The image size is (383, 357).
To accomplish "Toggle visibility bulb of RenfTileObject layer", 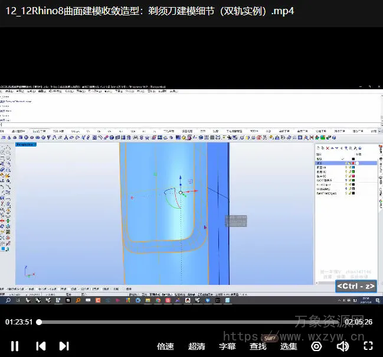I will coord(346,193).
